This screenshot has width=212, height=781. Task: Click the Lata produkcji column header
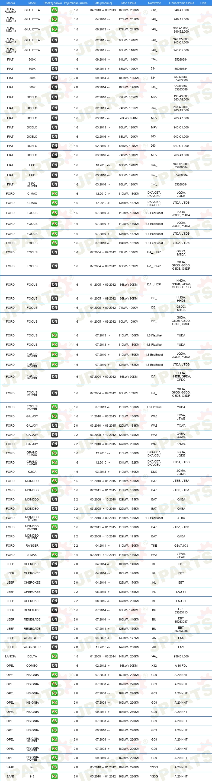point(103,3)
